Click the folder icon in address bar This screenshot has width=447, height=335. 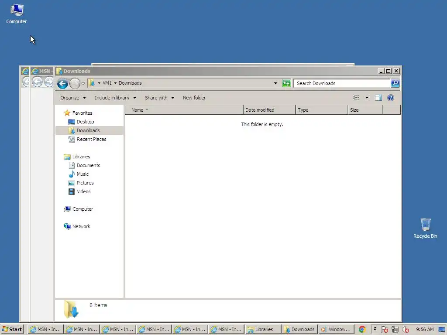pyautogui.click(x=92, y=83)
